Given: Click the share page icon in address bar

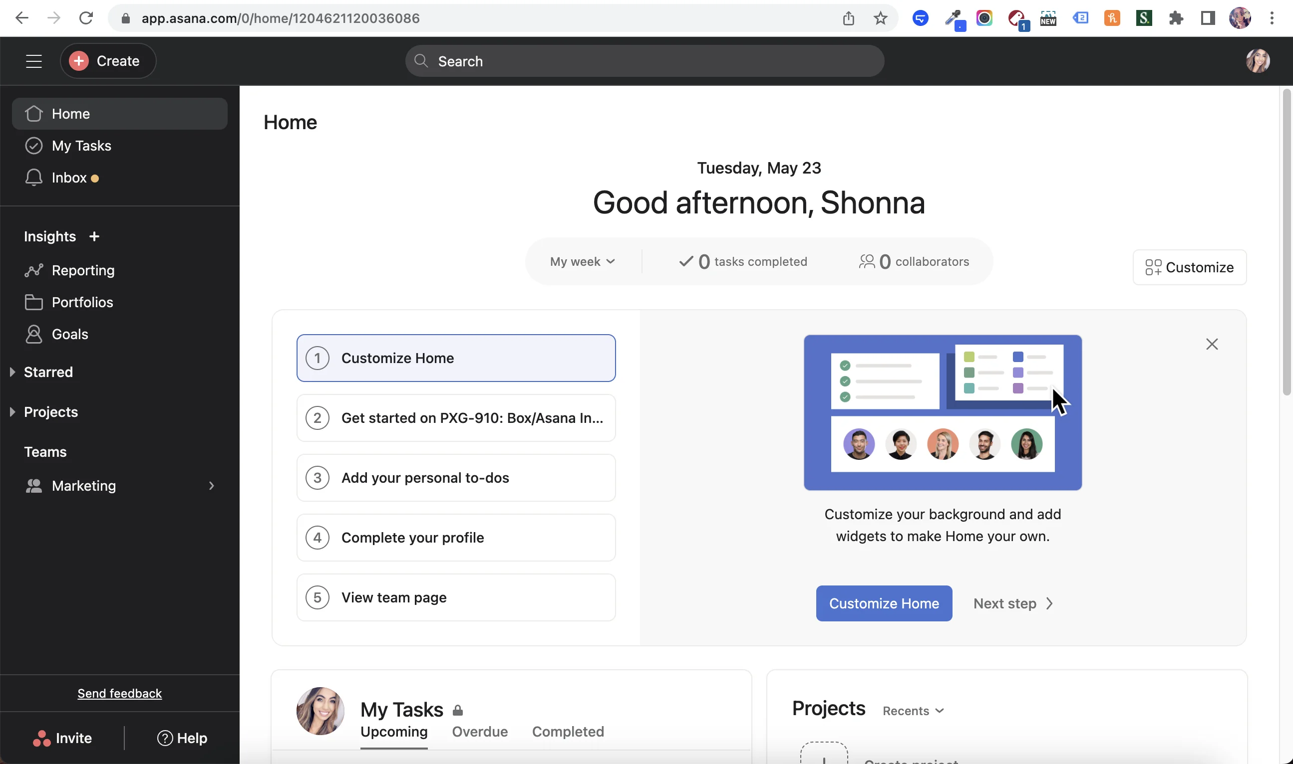Looking at the screenshot, I should coord(848,18).
